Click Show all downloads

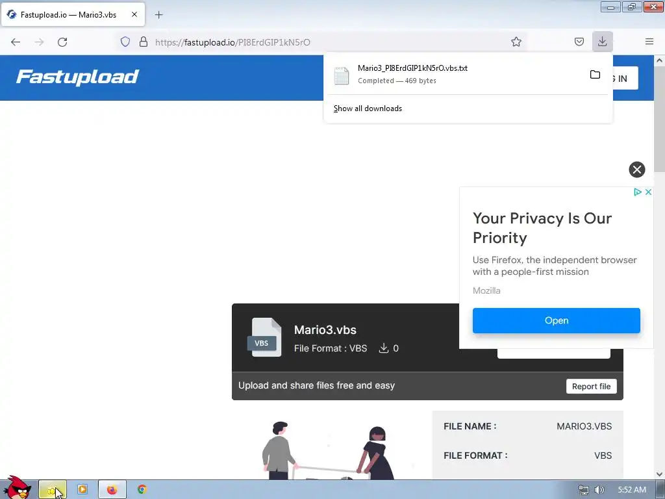pos(368,109)
